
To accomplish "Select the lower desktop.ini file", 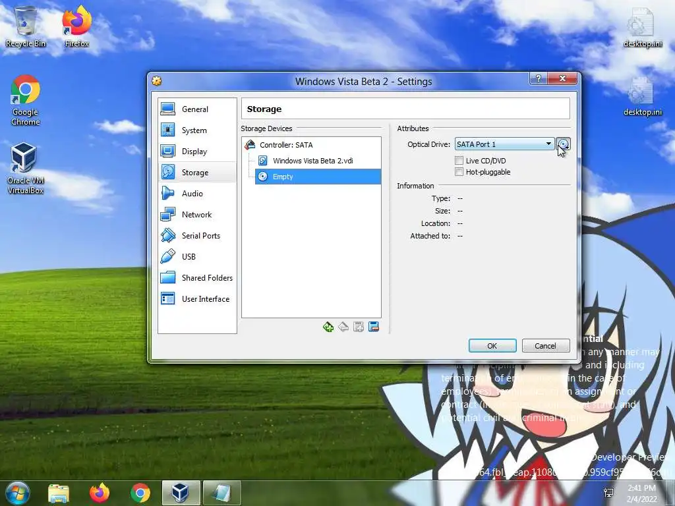I will [642, 96].
